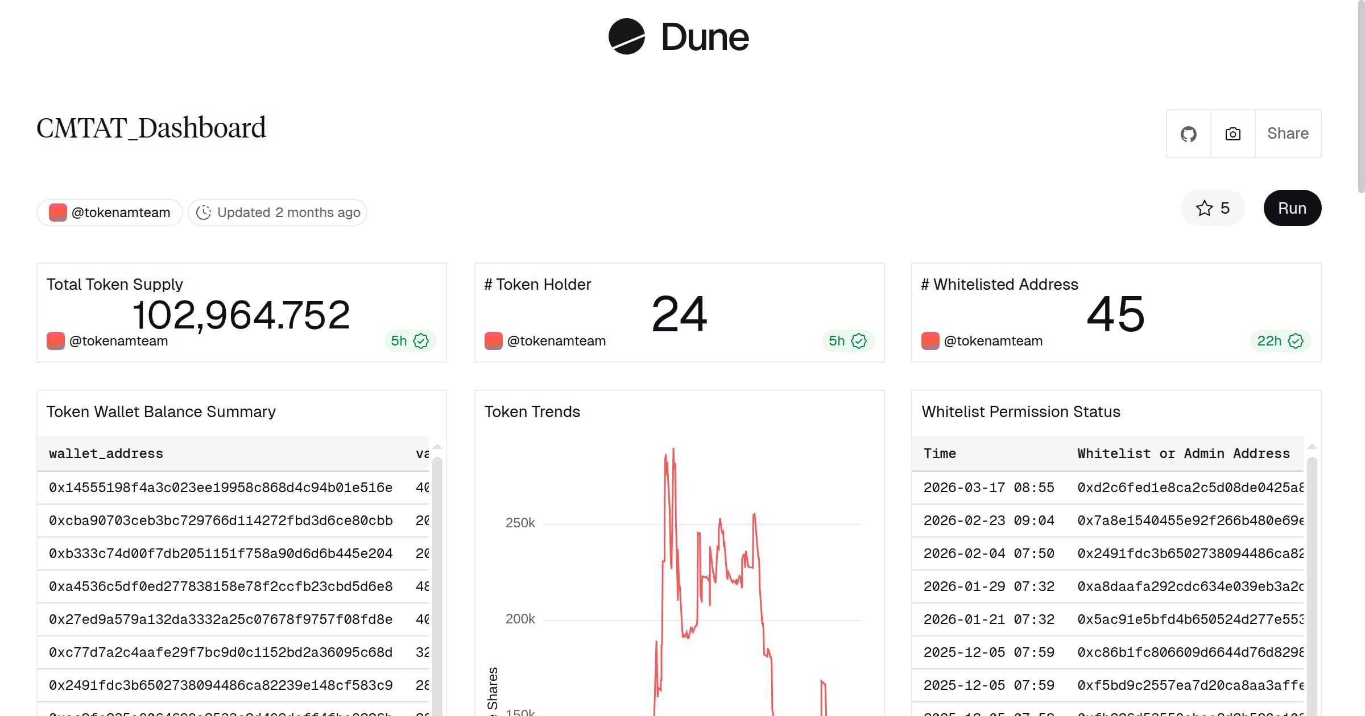Click the Run button
Screen dimensions: 1365x716
pyautogui.click(x=1292, y=208)
